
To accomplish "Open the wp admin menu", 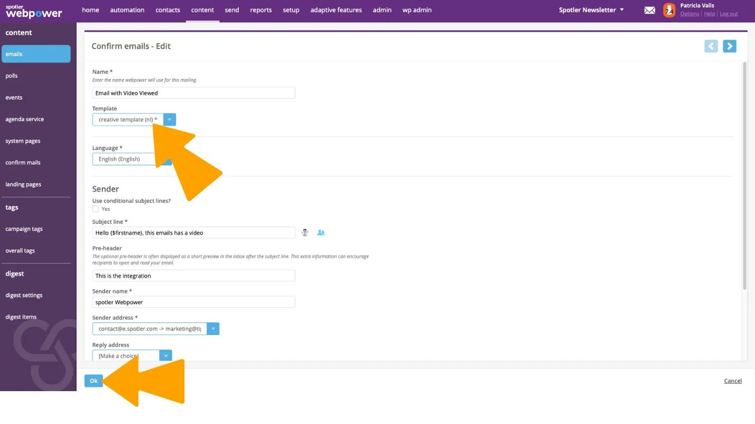I will click(417, 10).
